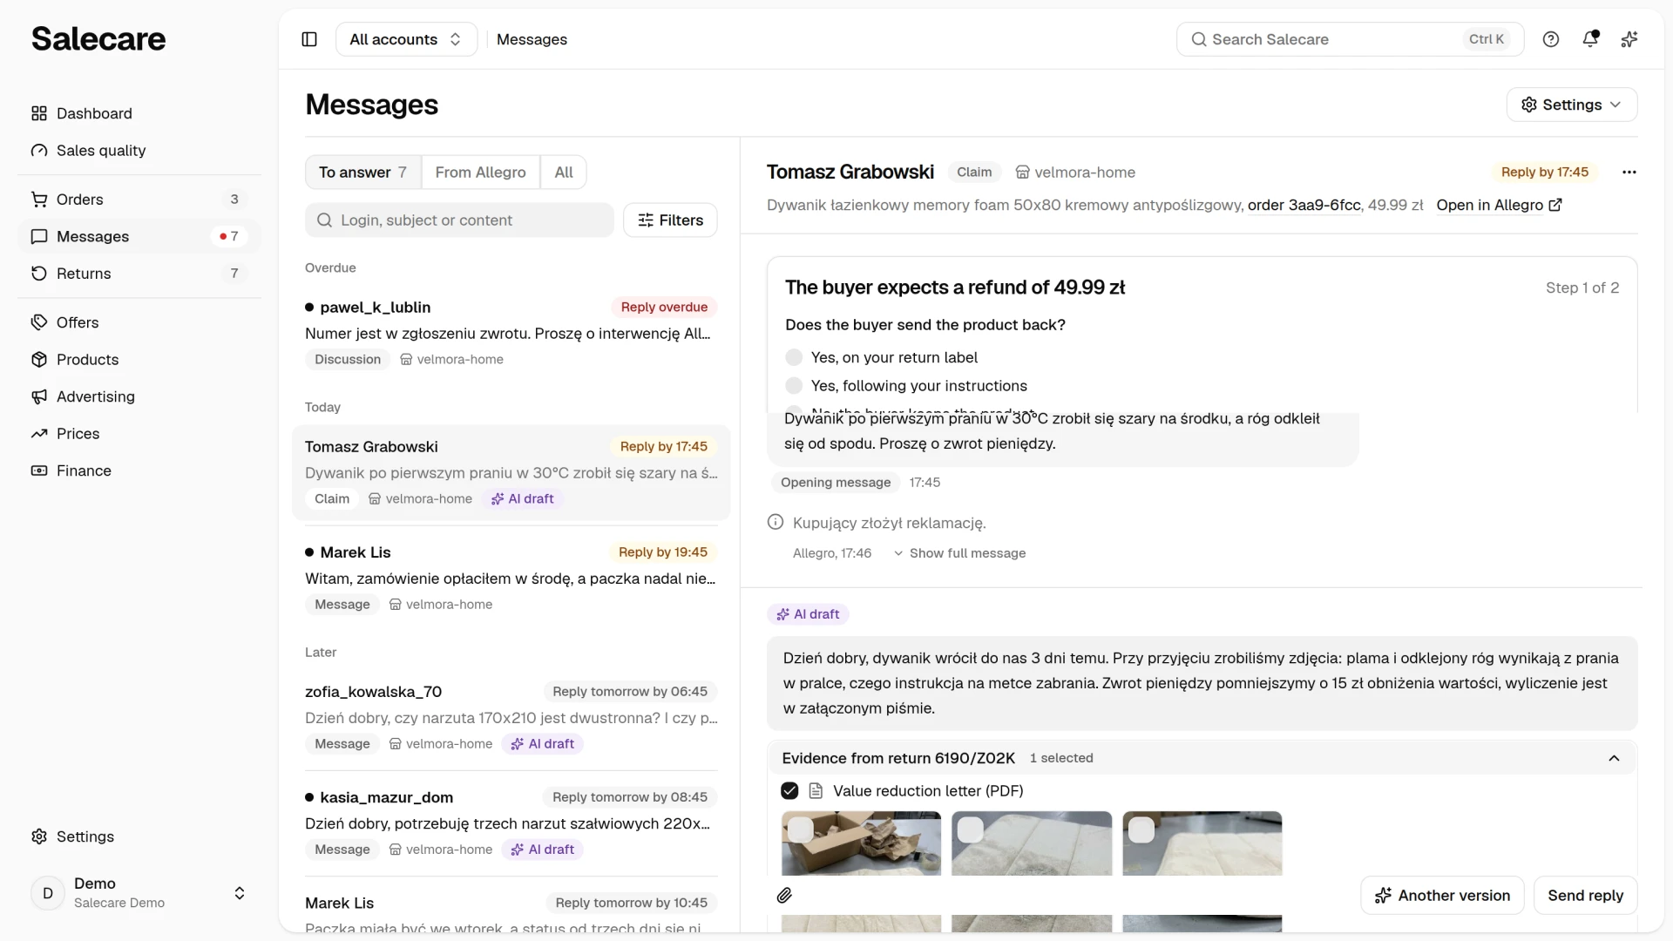
Task: Click the external link icon after Open in Allegro
Action: [x=1555, y=206]
